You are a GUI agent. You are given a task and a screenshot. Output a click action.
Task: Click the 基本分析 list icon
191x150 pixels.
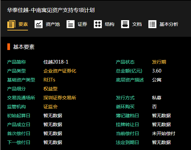152,24
